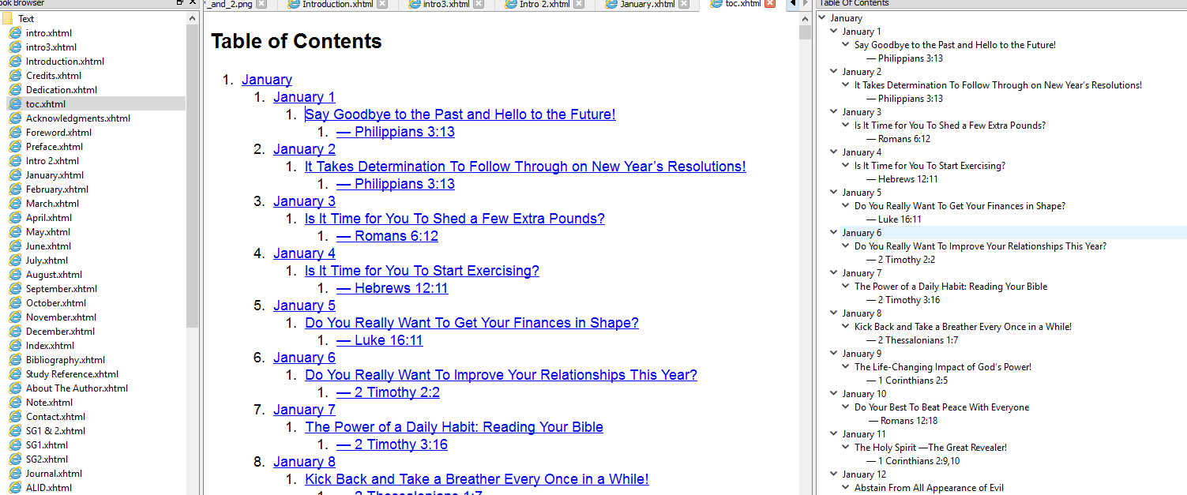Click the Kick Back and Take a Breather link
Viewport: 1187px width, 495px height.
pos(477,479)
